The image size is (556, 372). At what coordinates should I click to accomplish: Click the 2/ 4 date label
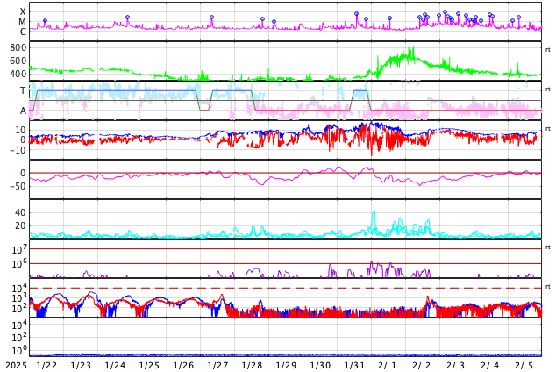point(490,365)
